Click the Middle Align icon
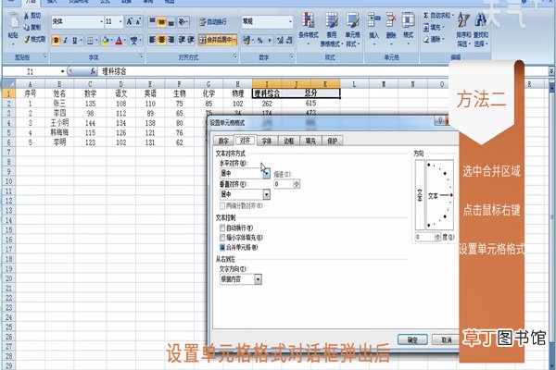 [161, 21]
